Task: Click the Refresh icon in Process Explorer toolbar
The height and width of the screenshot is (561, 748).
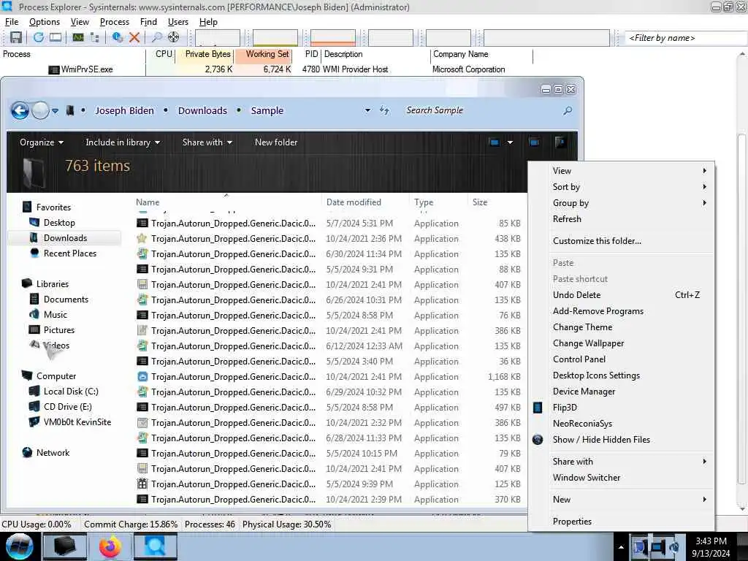Action: (38, 38)
